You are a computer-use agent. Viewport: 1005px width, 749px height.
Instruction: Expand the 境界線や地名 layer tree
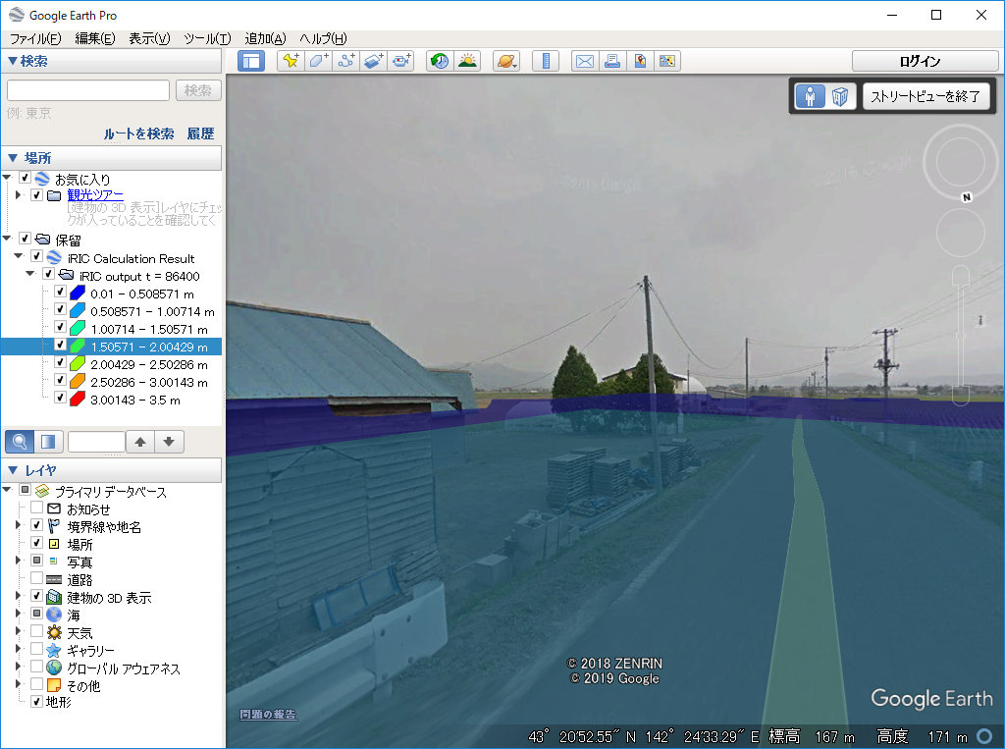point(18,526)
